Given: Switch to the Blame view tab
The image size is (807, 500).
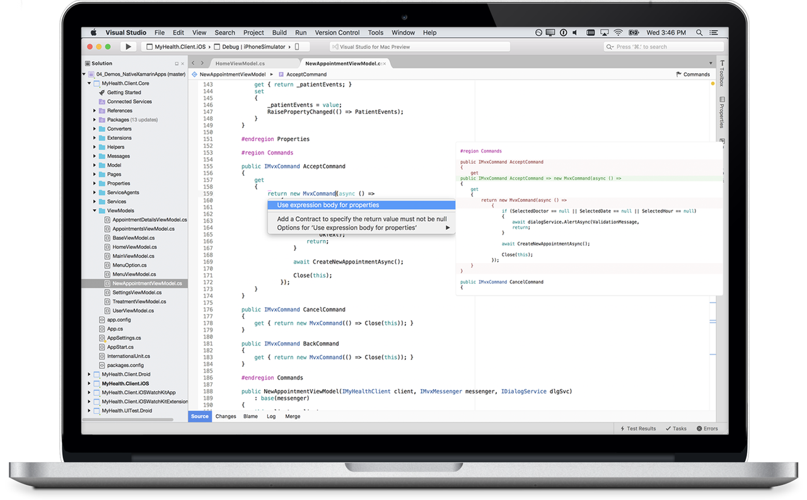Looking at the screenshot, I should 250,416.
